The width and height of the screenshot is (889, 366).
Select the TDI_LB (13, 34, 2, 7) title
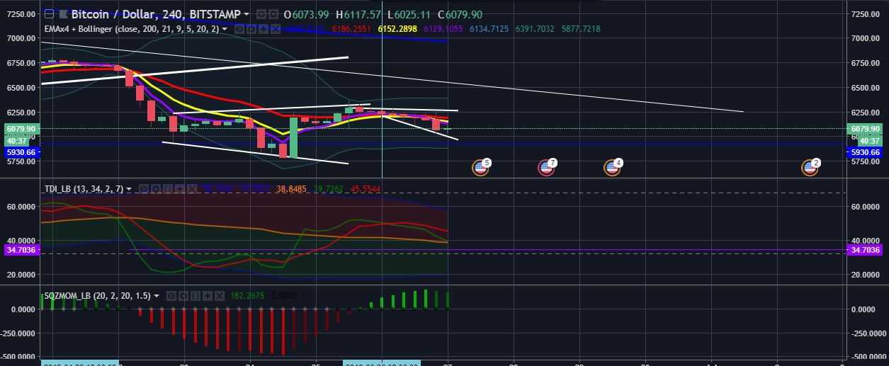pos(84,188)
